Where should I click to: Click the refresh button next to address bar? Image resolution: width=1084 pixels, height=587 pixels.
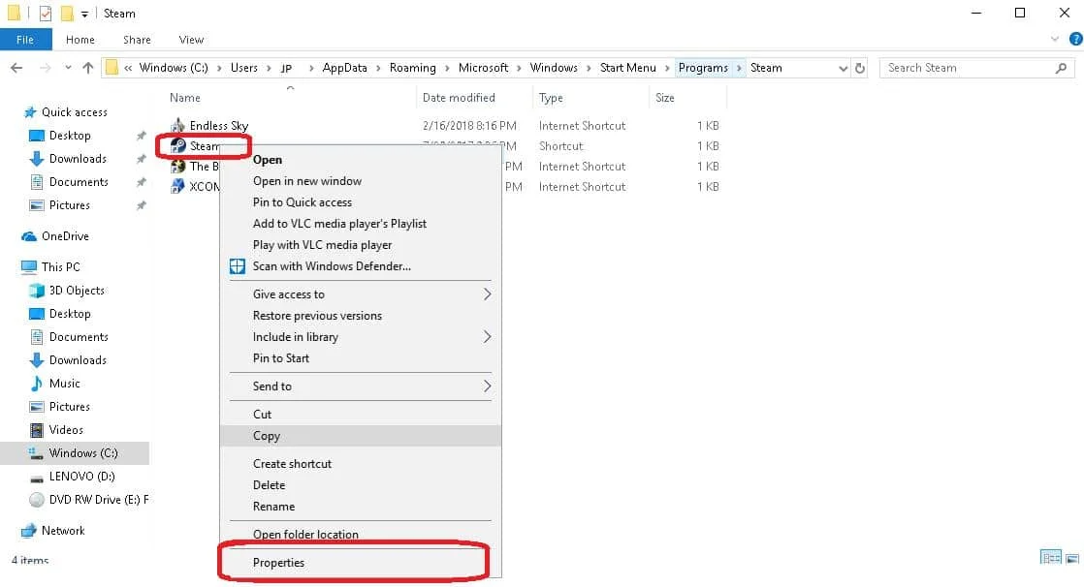click(859, 67)
